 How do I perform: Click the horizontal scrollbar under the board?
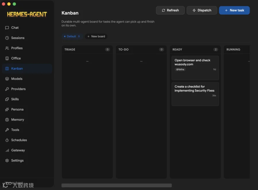point(116,185)
